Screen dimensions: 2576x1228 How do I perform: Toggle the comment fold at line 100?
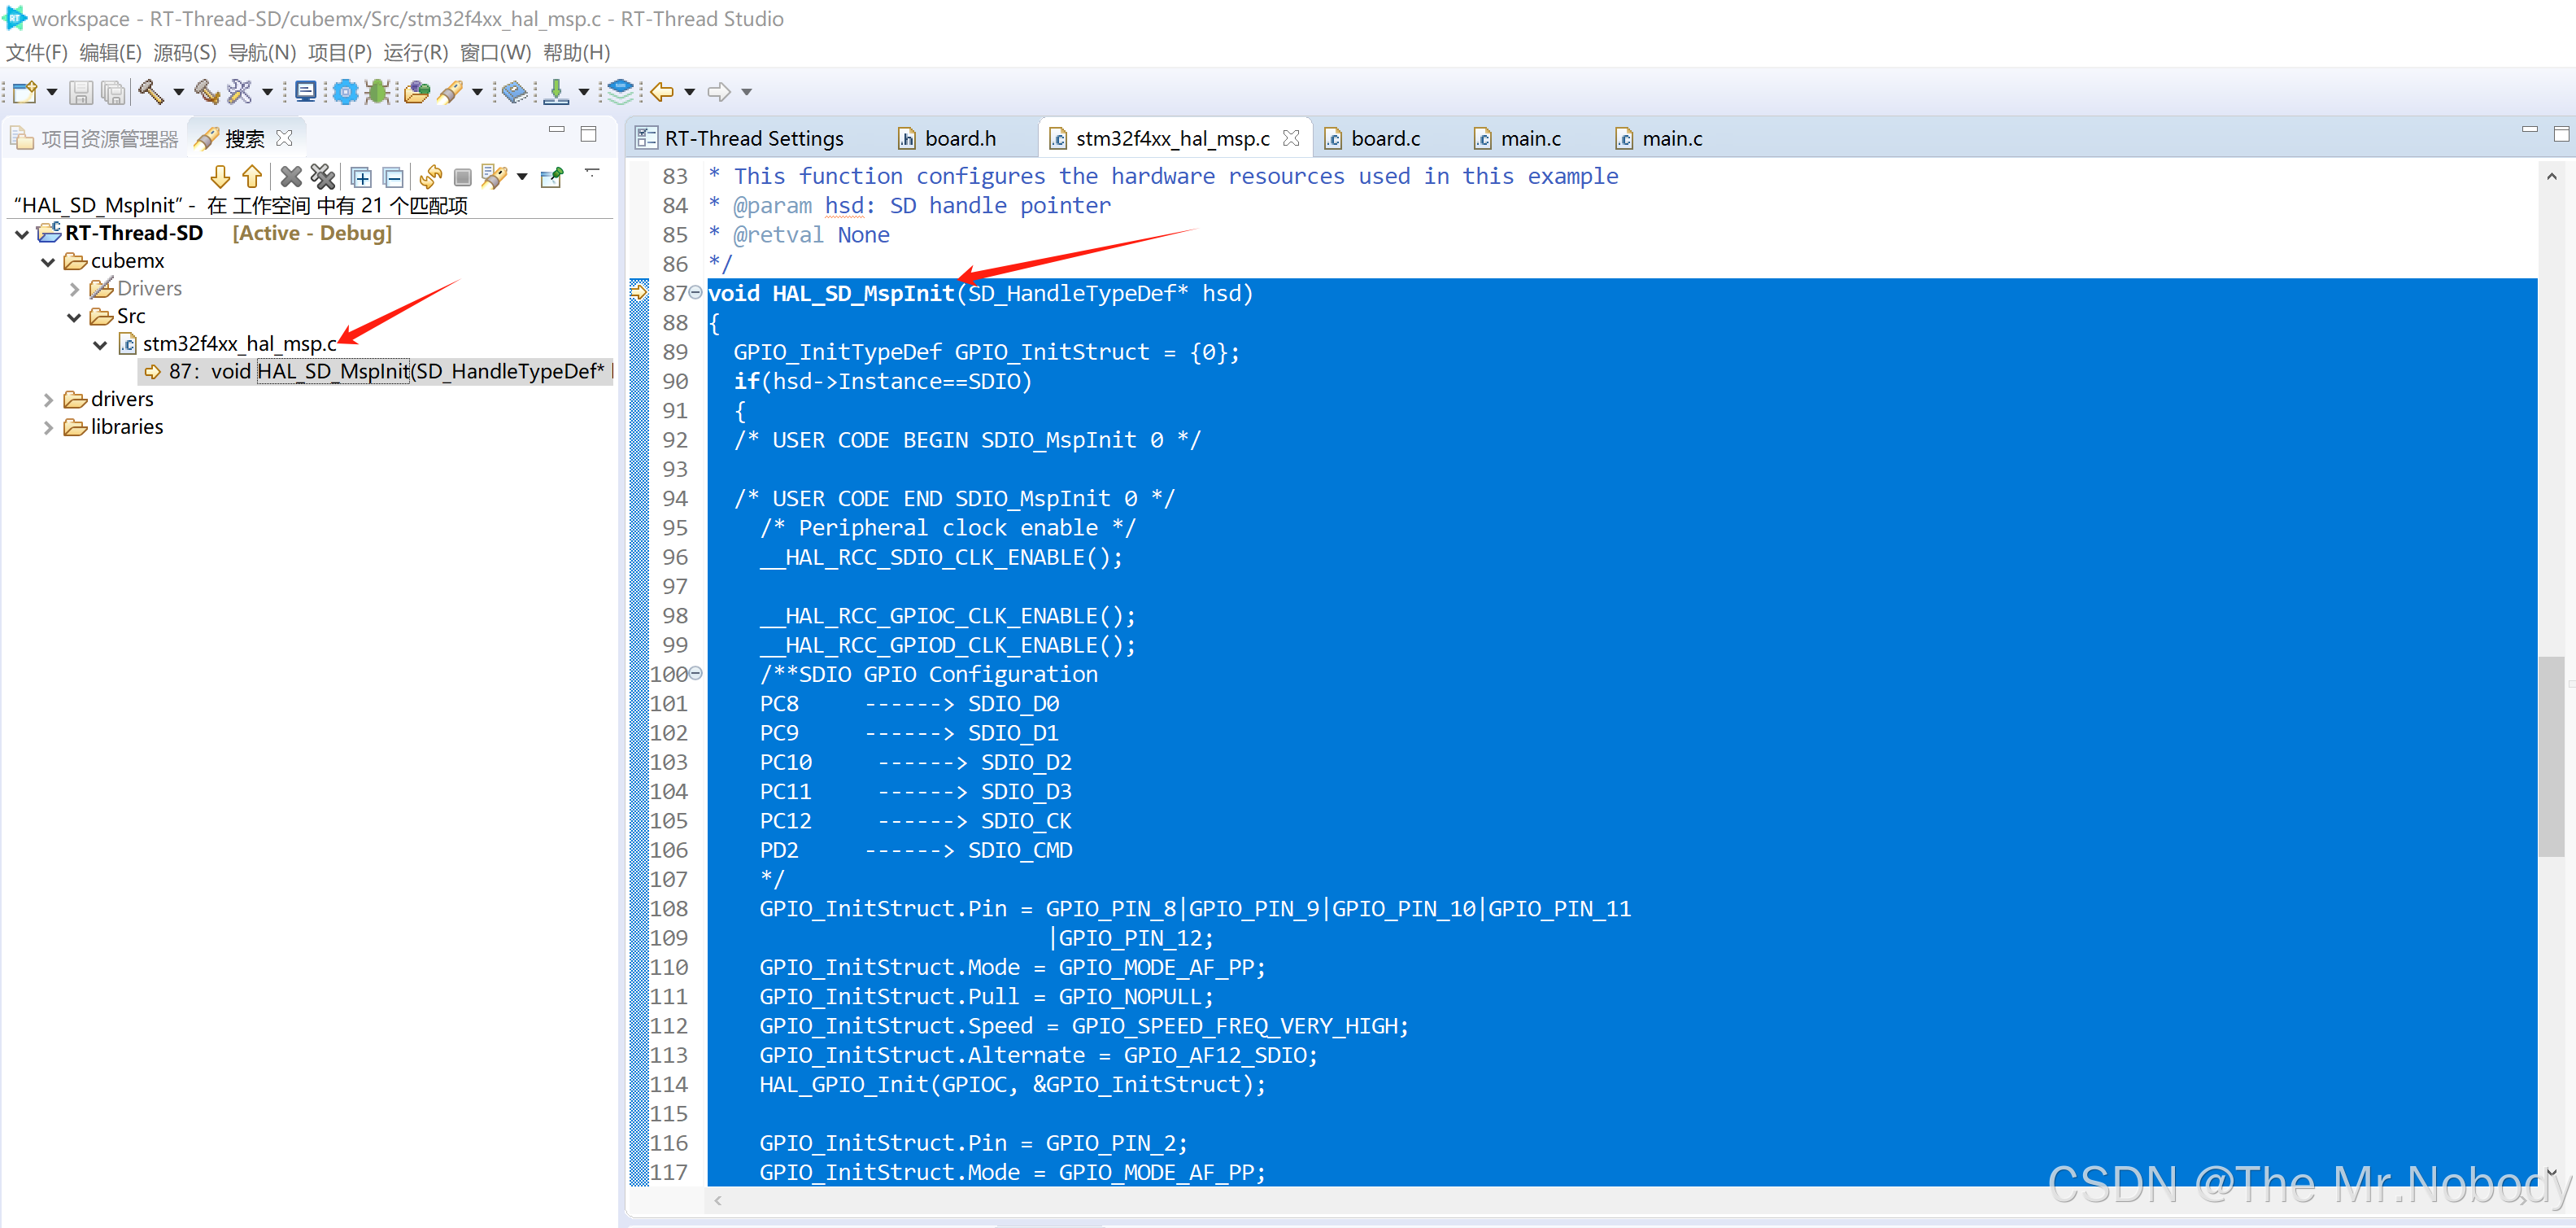(696, 674)
